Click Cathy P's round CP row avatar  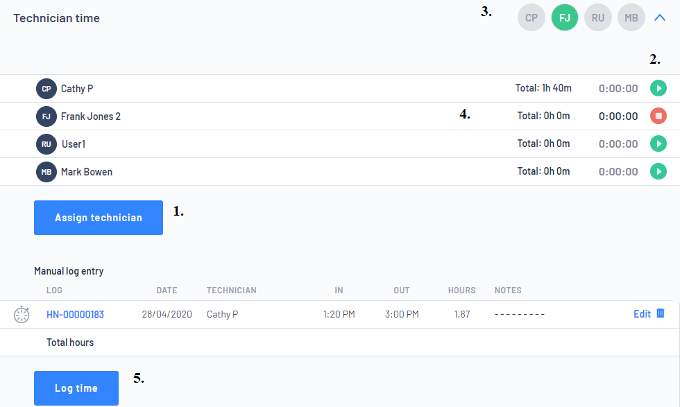[x=46, y=89]
